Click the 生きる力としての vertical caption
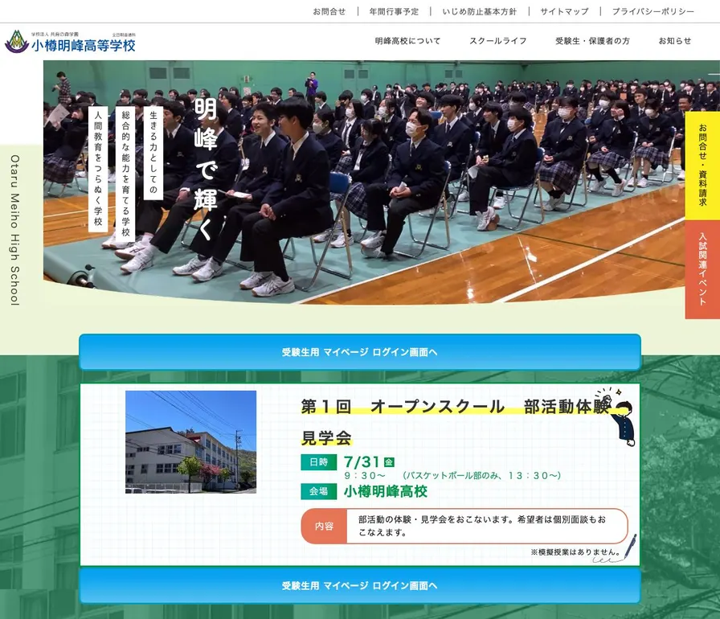The height and width of the screenshot is (619, 720). (x=153, y=153)
